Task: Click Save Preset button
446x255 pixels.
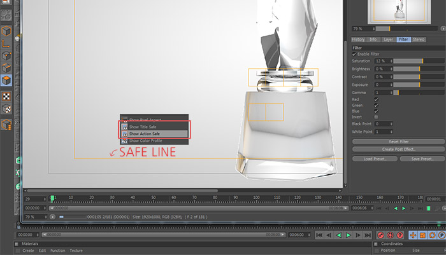Action: click(x=422, y=159)
